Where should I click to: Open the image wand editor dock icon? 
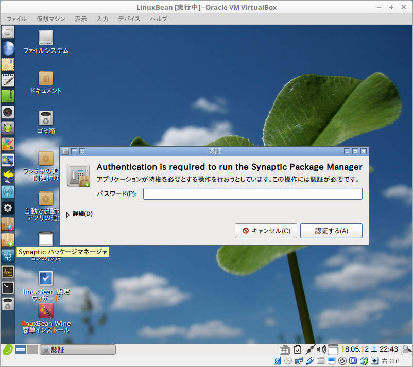8,160
